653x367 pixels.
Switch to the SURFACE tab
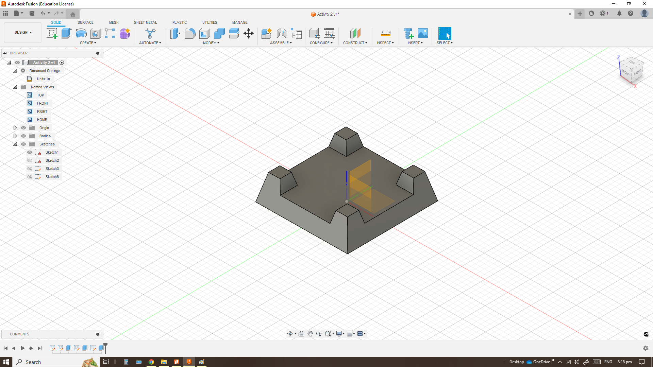pyautogui.click(x=85, y=22)
